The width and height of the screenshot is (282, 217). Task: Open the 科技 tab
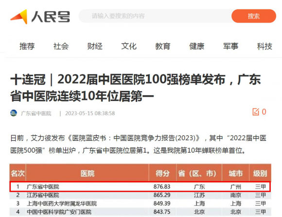[x=264, y=46]
